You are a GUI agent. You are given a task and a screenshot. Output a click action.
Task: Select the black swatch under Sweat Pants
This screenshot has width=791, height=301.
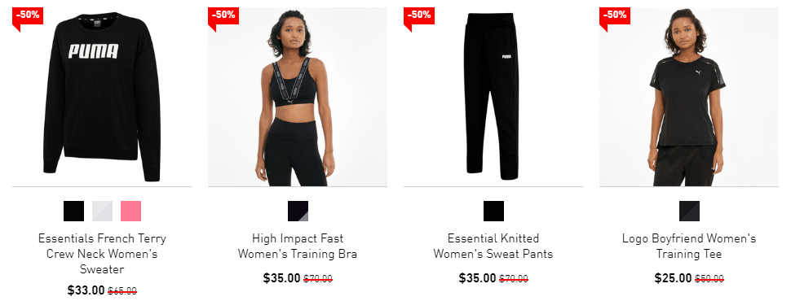point(493,211)
